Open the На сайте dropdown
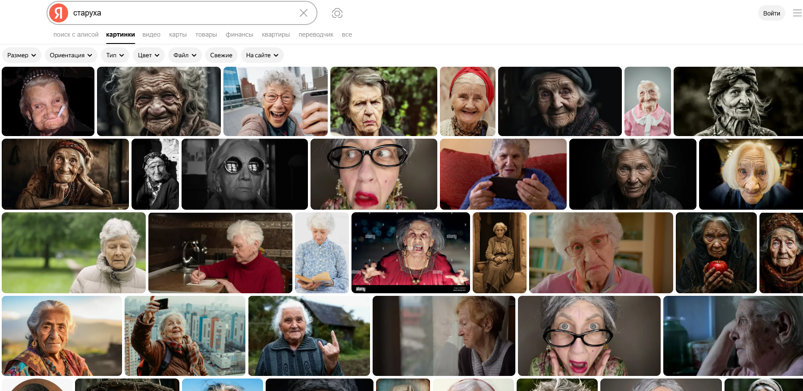 [262, 55]
